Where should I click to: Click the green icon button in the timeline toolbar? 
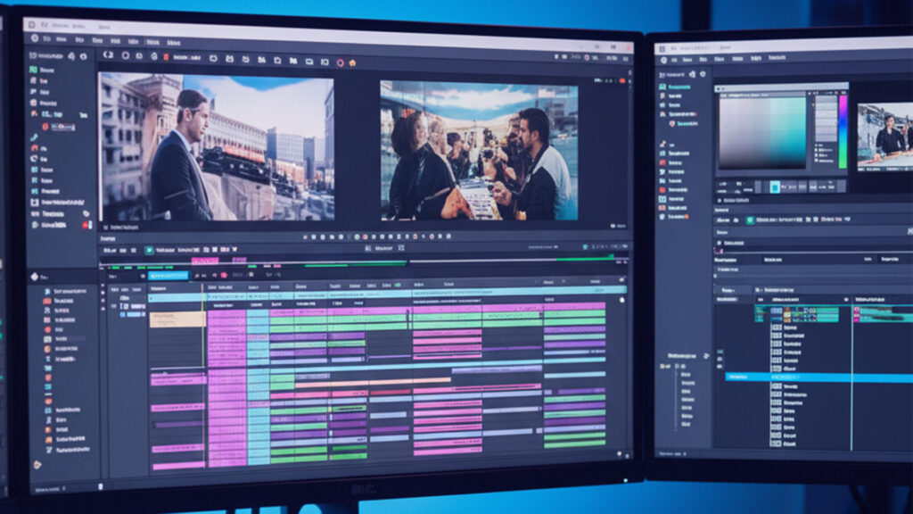pyautogui.click(x=149, y=252)
